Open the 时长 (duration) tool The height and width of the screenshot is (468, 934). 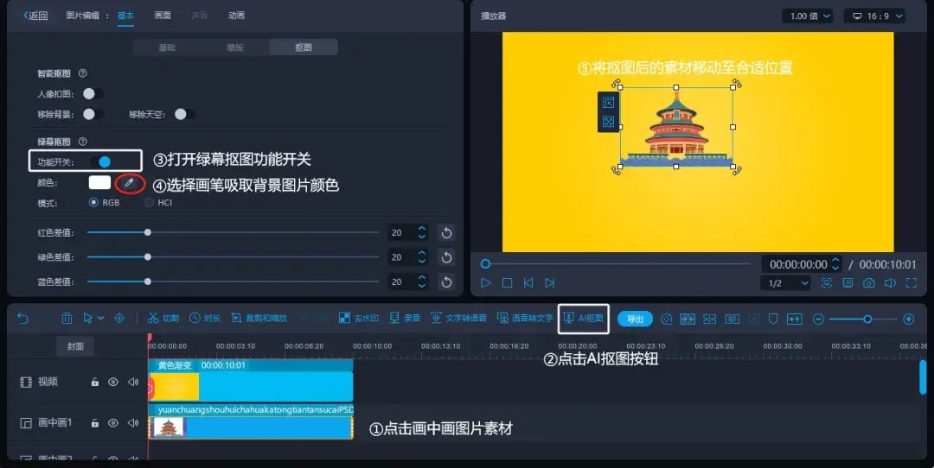[x=204, y=318]
